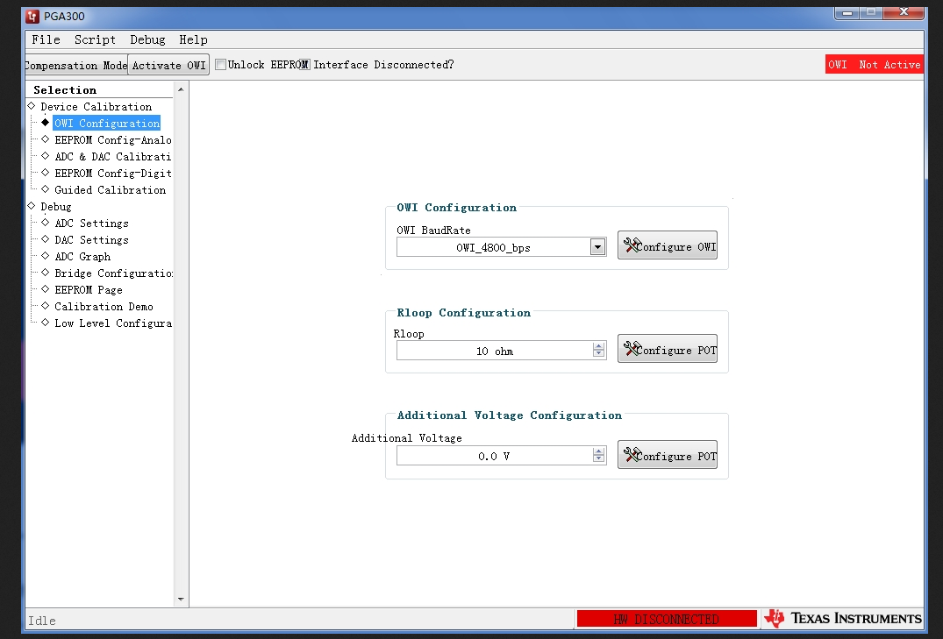Tick the Unlock EEPROM checkbox
This screenshot has width=943, height=639.
221,64
